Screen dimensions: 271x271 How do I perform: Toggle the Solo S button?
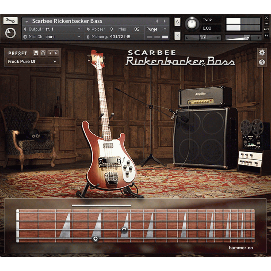pos(177,22)
